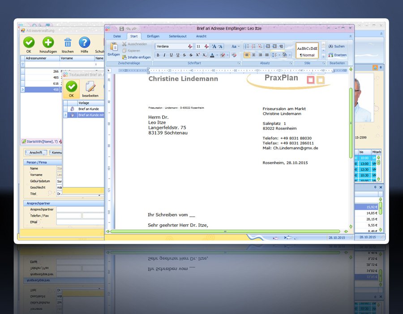The height and width of the screenshot is (314, 403).
Task: Click the redo arrow in the letter title bar
Action: tap(134, 29)
